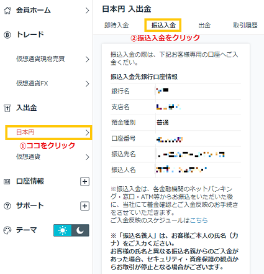Click the question mark icon beside サポート

[x=7, y=206]
